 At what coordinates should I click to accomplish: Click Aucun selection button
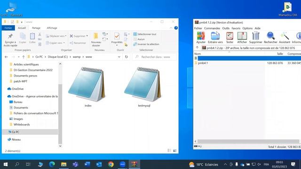139,39
